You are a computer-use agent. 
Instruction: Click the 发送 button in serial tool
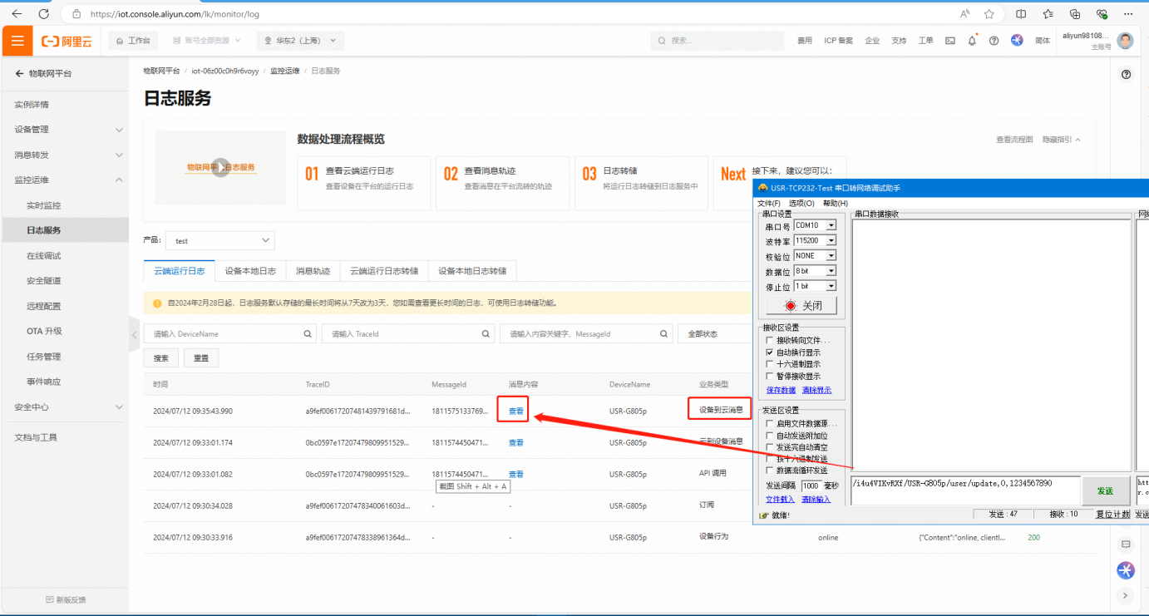tap(1105, 490)
